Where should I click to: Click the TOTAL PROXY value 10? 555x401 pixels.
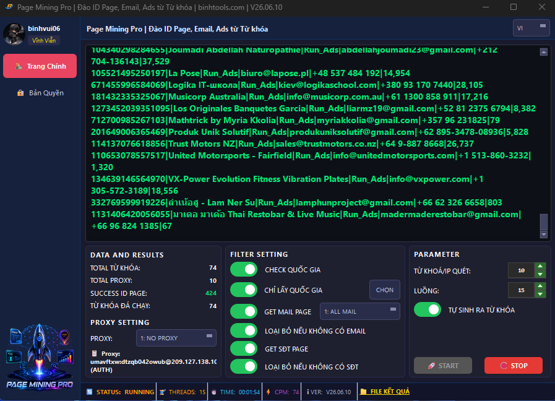click(213, 281)
